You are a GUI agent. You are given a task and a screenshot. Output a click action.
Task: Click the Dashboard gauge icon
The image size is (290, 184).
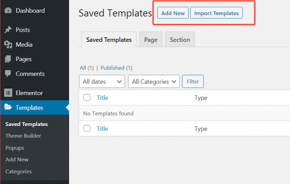click(8, 10)
